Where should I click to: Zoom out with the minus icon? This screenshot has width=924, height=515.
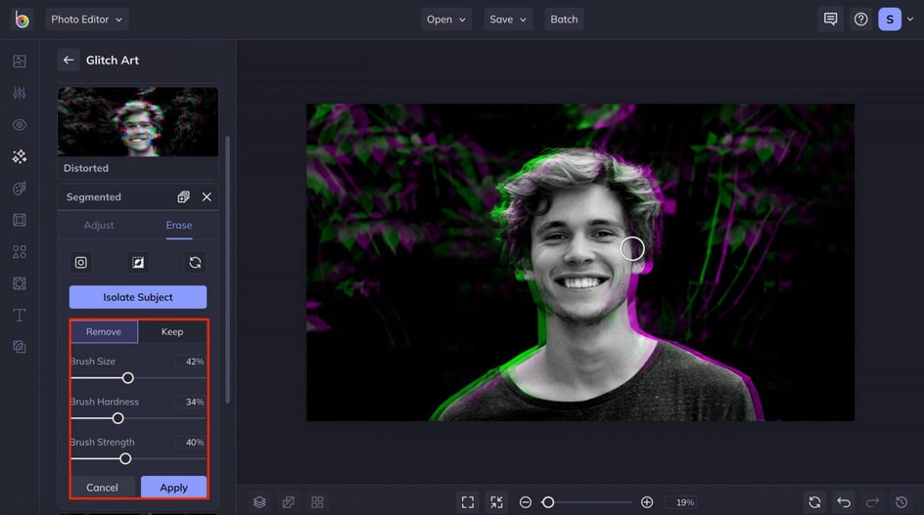point(526,502)
